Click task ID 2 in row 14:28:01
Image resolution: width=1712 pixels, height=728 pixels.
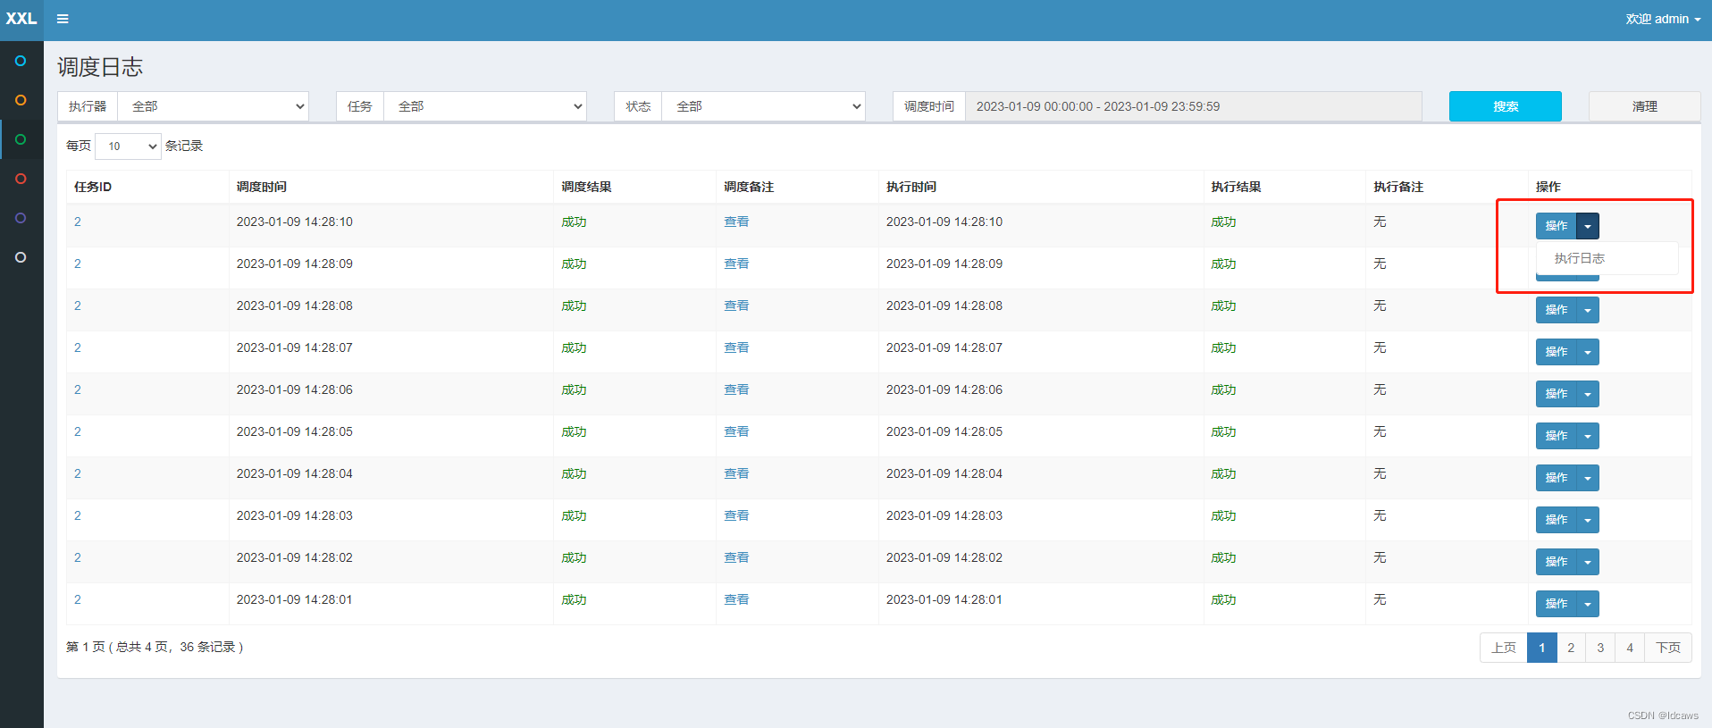pyautogui.click(x=78, y=599)
